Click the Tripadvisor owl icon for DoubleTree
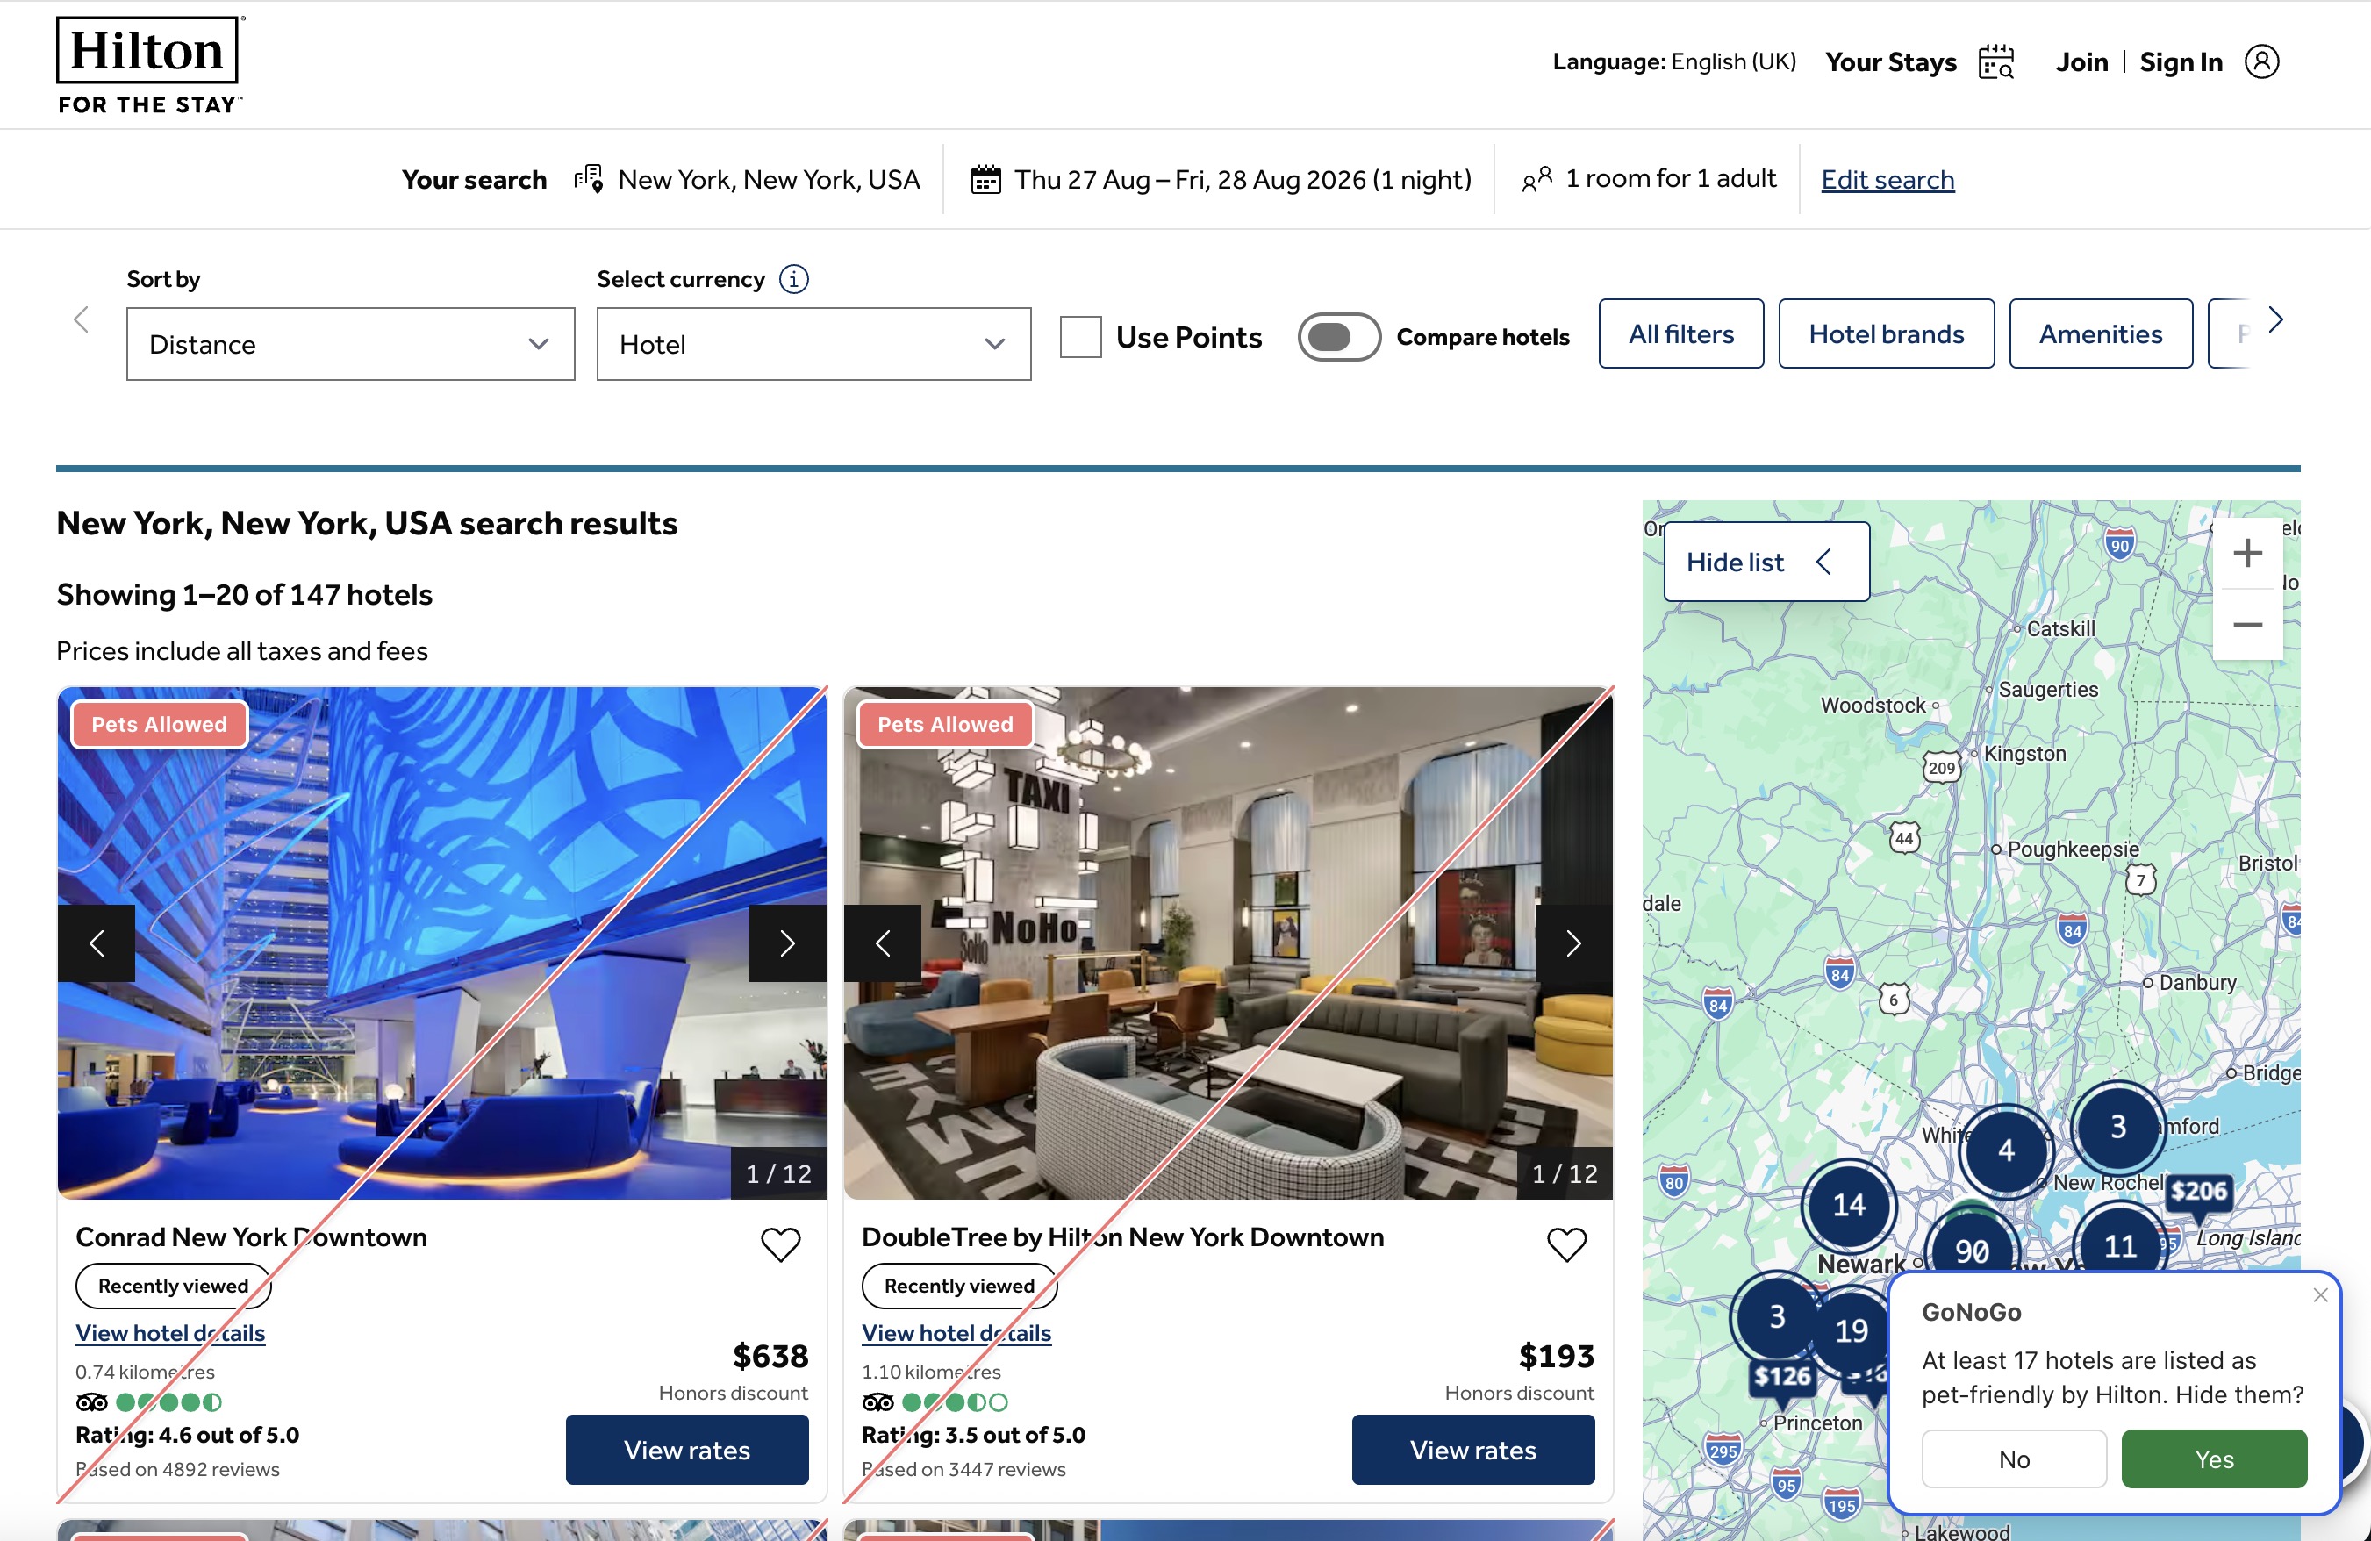The height and width of the screenshot is (1541, 2371). (877, 1401)
